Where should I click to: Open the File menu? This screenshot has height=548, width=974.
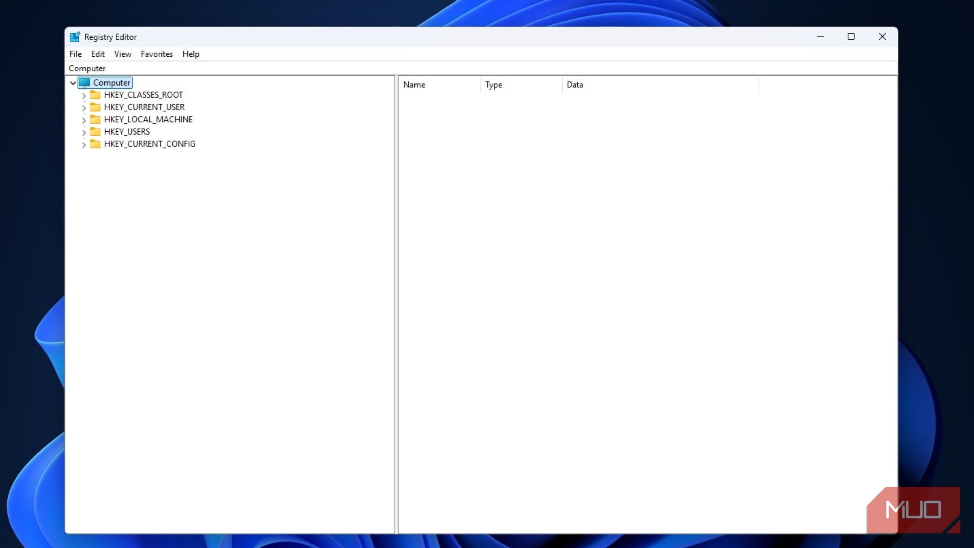point(75,54)
